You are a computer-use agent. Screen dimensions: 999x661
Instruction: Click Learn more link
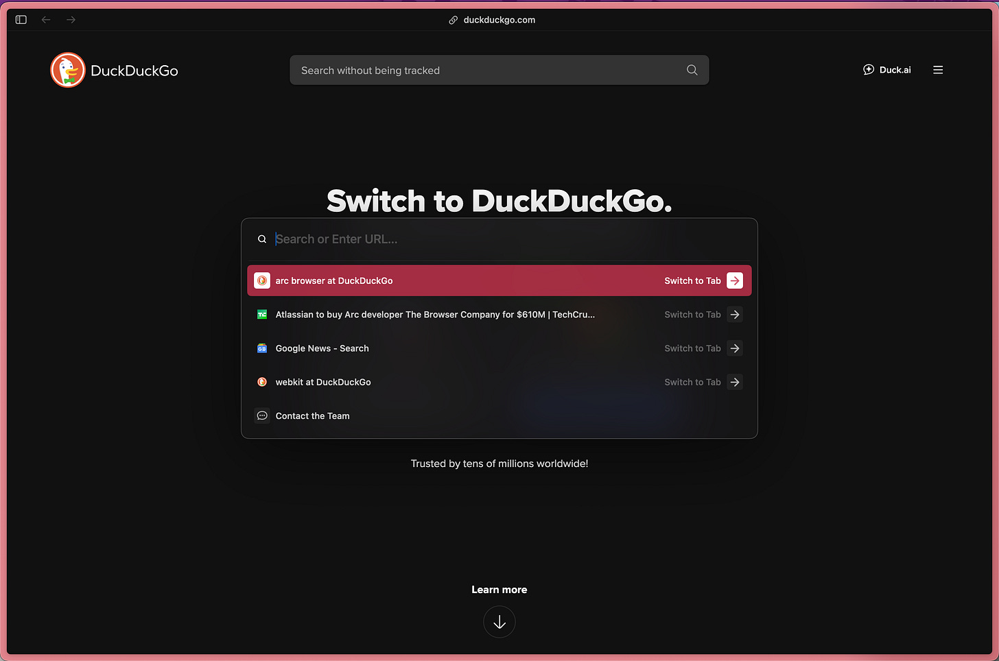coord(499,590)
